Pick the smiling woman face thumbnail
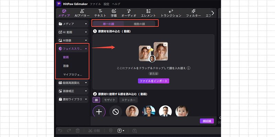Image resolution: width=275 pixels, height=137 pixels. (x=132, y=111)
